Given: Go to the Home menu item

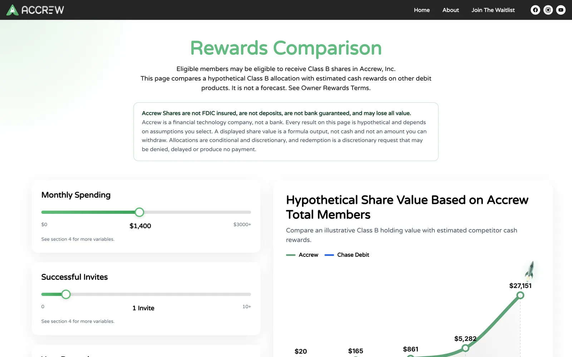Looking at the screenshot, I should point(422,10).
